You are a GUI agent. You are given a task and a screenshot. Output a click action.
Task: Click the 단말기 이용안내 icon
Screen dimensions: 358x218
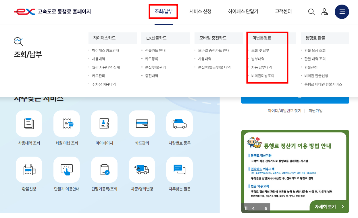67,170
